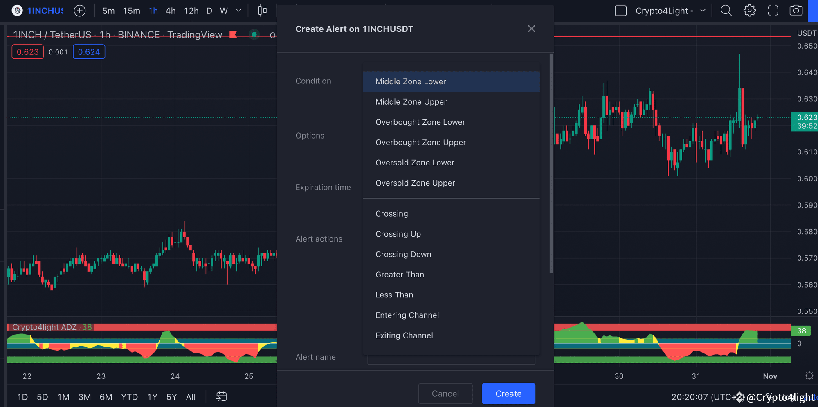The width and height of the screenshot is (818, 407).
Task: Open chart settings gear icon
Action: 749,11
